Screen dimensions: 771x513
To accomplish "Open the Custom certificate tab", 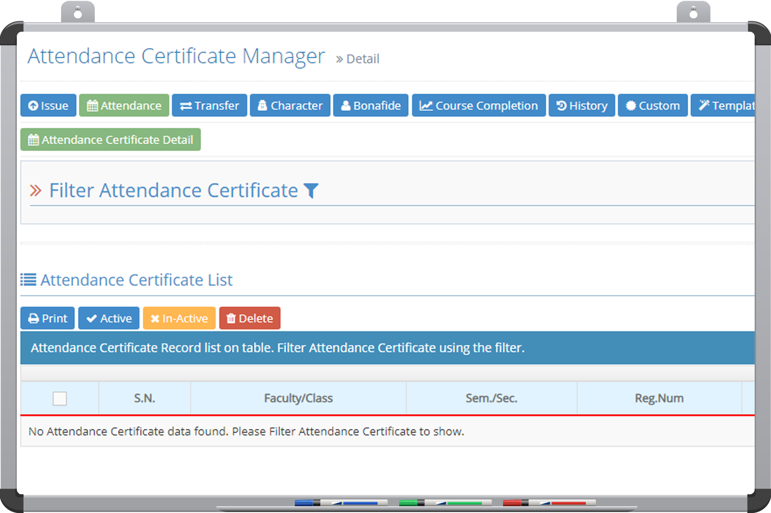I will (653, 105).
